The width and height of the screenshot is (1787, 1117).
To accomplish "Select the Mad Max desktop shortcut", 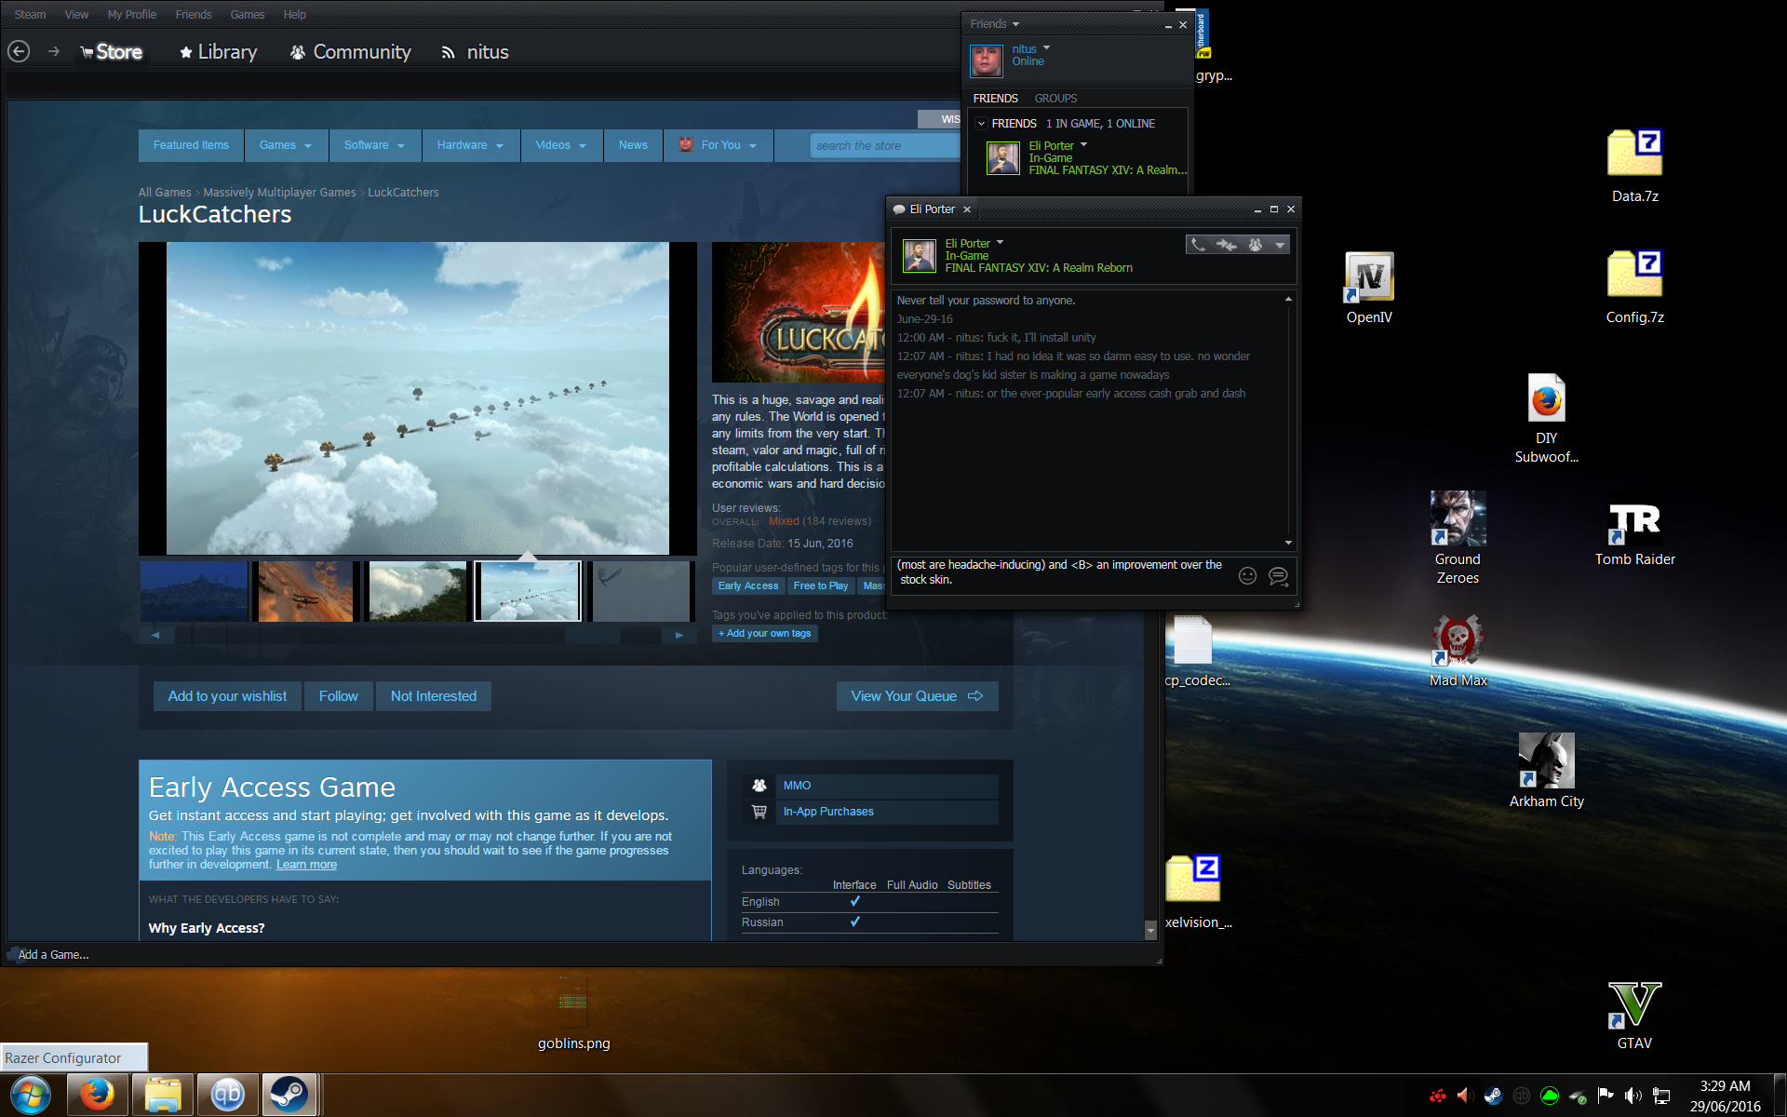I will click(x=1458, y=651).
